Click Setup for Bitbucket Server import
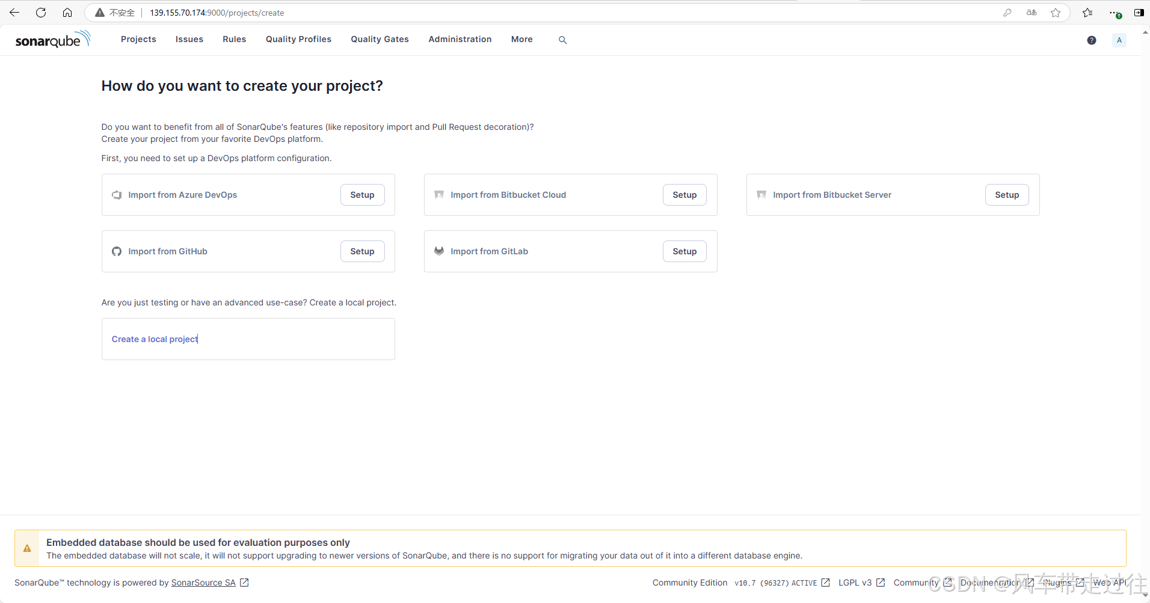Screen dimensions: 1150x603 click(x=1007, y=195)
